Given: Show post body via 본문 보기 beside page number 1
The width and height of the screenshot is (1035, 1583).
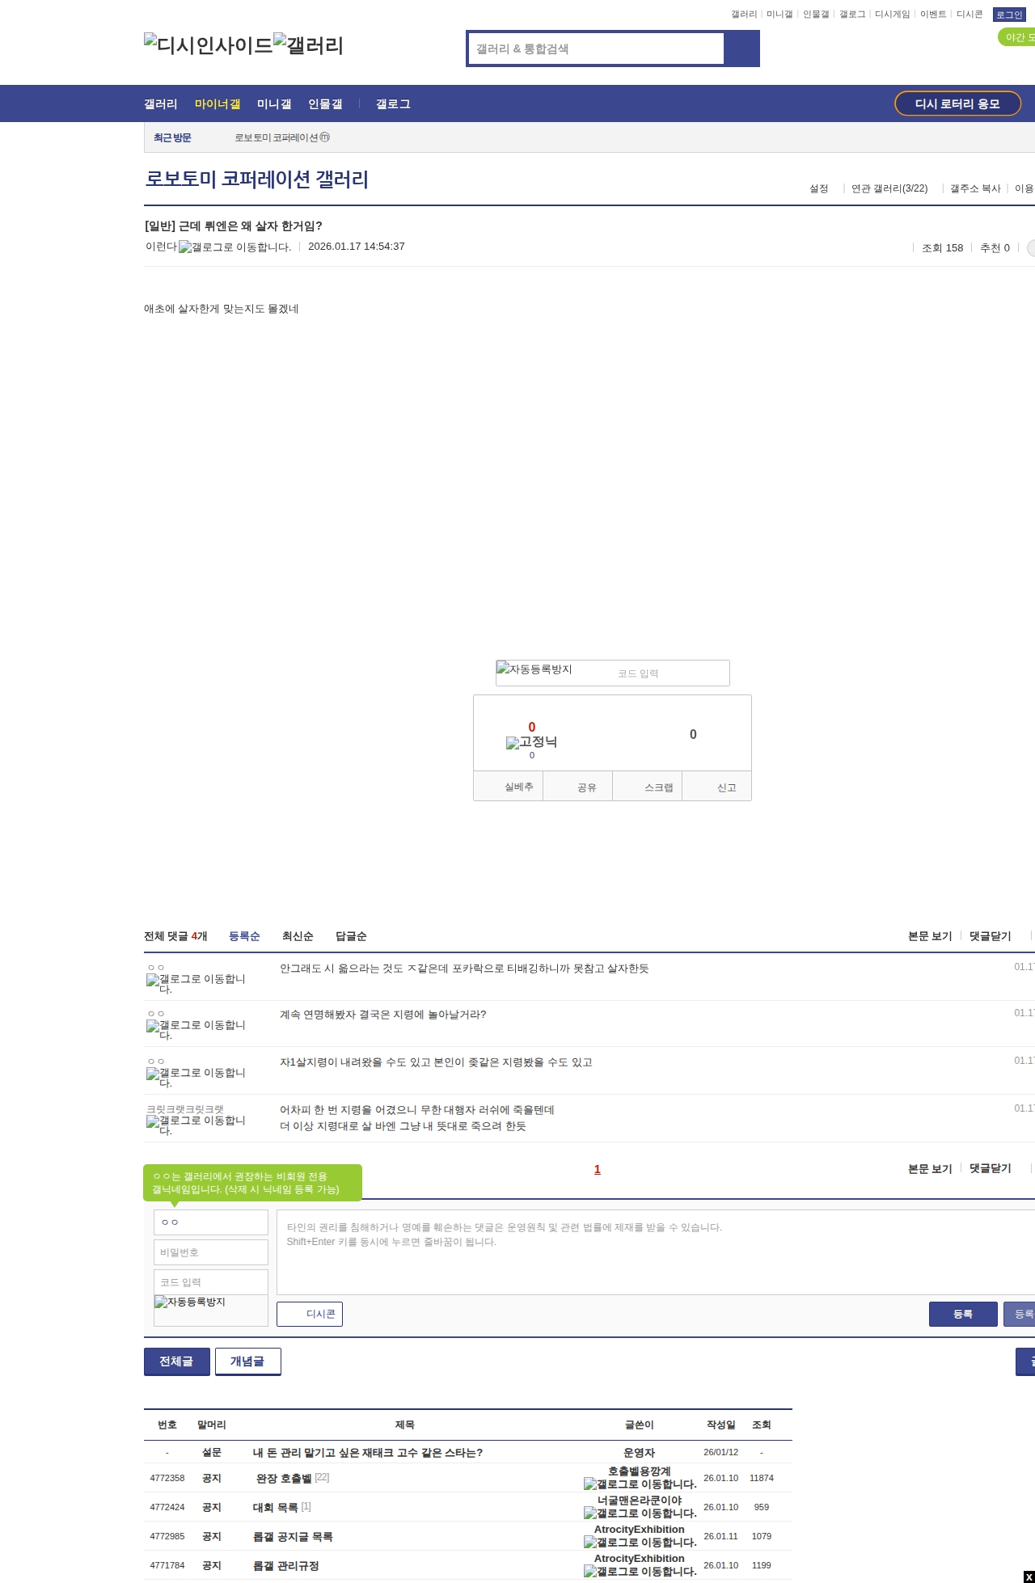Looking at the screenshot, I should pyautogui.click(x=930, y=1168).
